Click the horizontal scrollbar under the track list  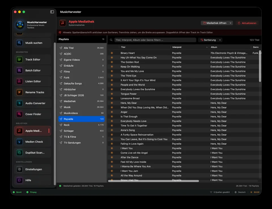pyautogui.click(x=153, y=181)
